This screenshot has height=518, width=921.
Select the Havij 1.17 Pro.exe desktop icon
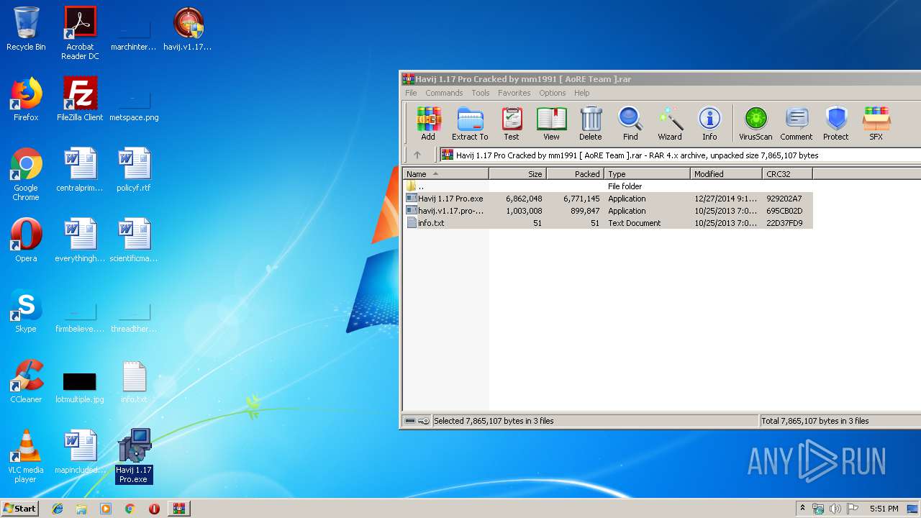pyautogui.click(x=134, y=456)
